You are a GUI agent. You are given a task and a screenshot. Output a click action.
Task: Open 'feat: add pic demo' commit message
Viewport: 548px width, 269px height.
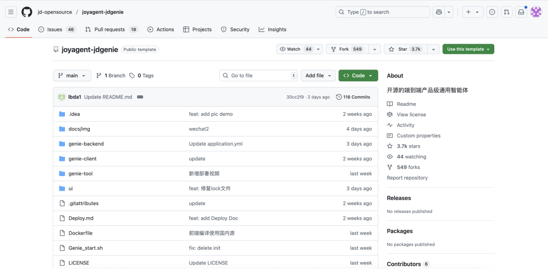[211, 114]
